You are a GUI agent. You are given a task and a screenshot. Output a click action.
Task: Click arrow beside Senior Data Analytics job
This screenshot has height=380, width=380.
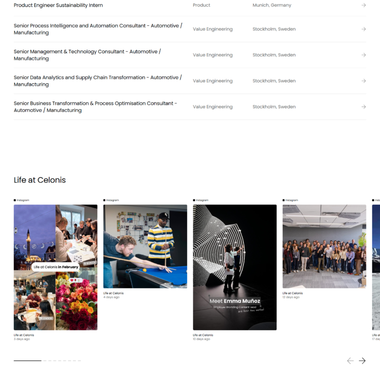click(363, 81)
